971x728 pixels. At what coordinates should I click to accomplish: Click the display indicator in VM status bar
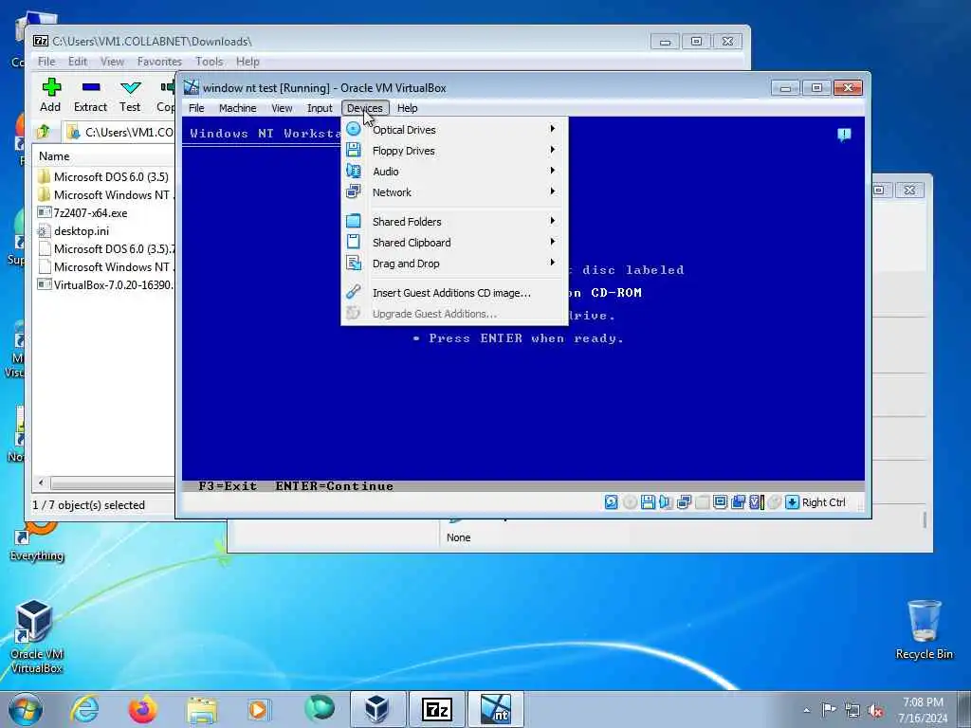pos(720,502)
